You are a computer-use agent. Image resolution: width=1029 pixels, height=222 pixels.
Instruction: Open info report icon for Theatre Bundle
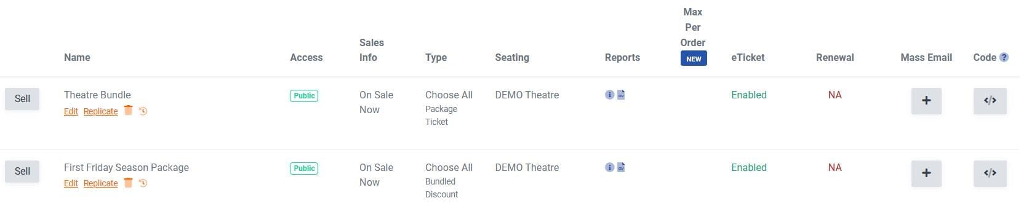click(x=609, y=95)
